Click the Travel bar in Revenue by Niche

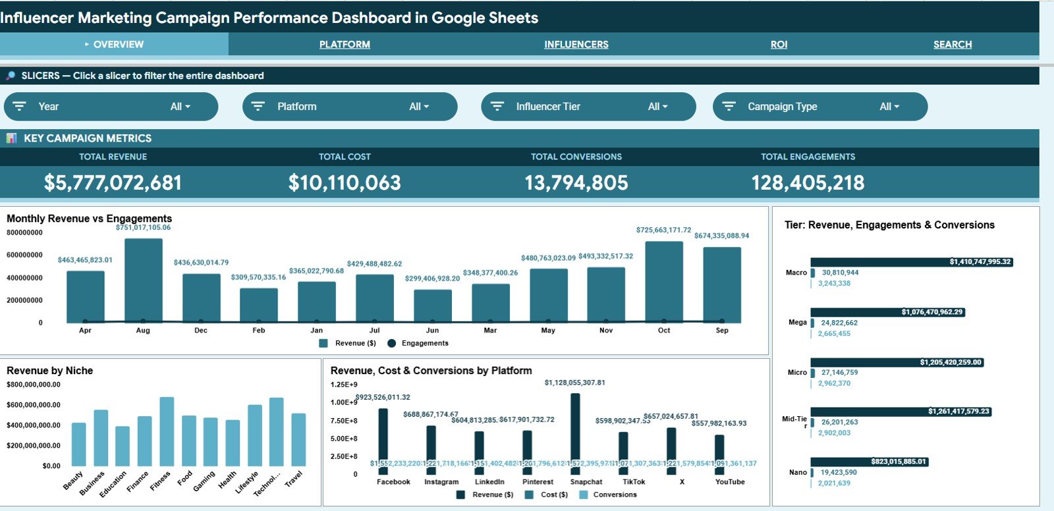click(298, 440)
